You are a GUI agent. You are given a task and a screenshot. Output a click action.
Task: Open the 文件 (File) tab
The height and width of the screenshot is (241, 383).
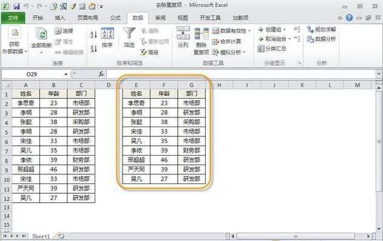click(x=13, y=18)
